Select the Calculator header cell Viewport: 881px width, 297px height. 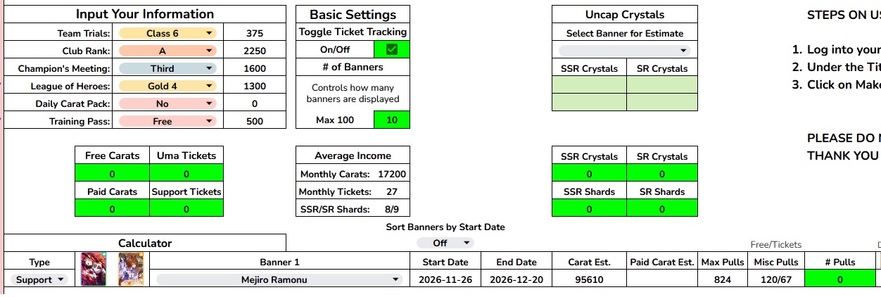pyautogui.click(x=145, y=243)
